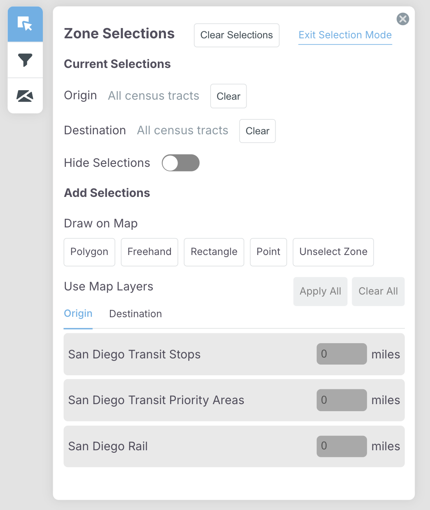
Task: Clear the Destination selection
Action: 257,131
